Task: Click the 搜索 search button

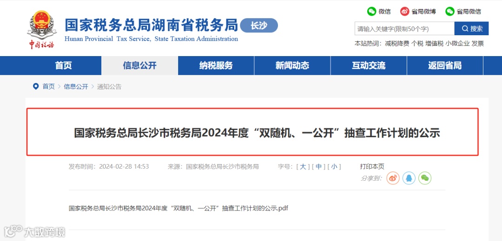Action: tap(472, 29)
